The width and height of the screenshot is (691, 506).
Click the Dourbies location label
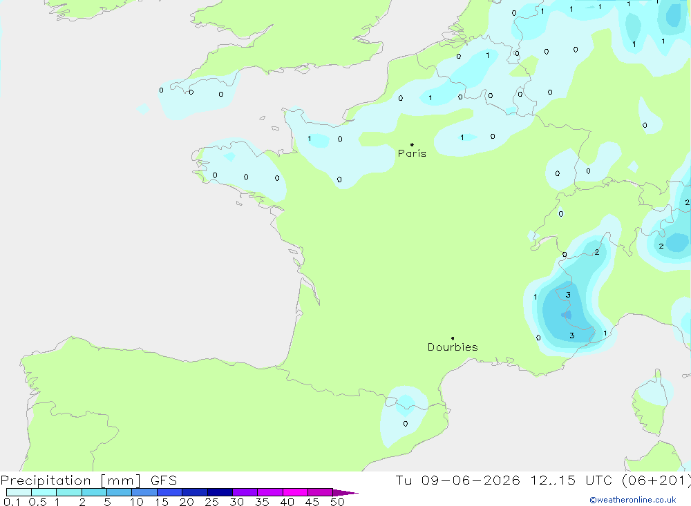[x=453, y=347]
